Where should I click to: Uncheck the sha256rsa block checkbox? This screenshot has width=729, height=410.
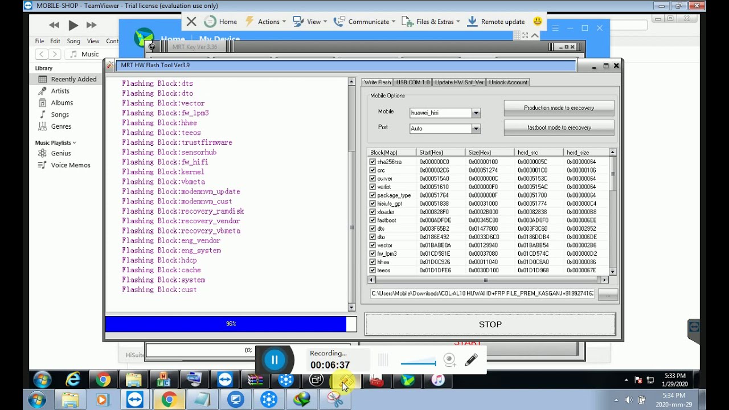point(372,162)
